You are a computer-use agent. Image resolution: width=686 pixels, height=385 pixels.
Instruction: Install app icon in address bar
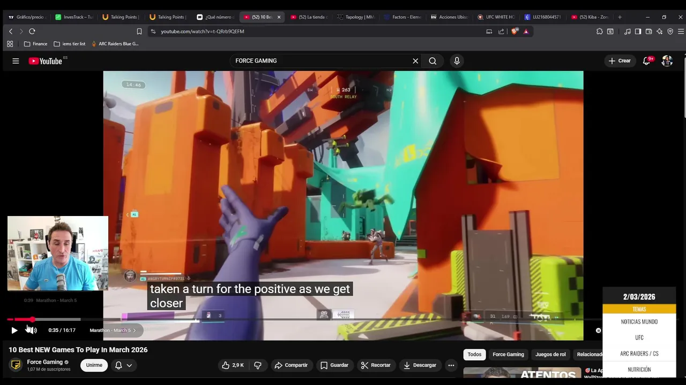(489, 32)
